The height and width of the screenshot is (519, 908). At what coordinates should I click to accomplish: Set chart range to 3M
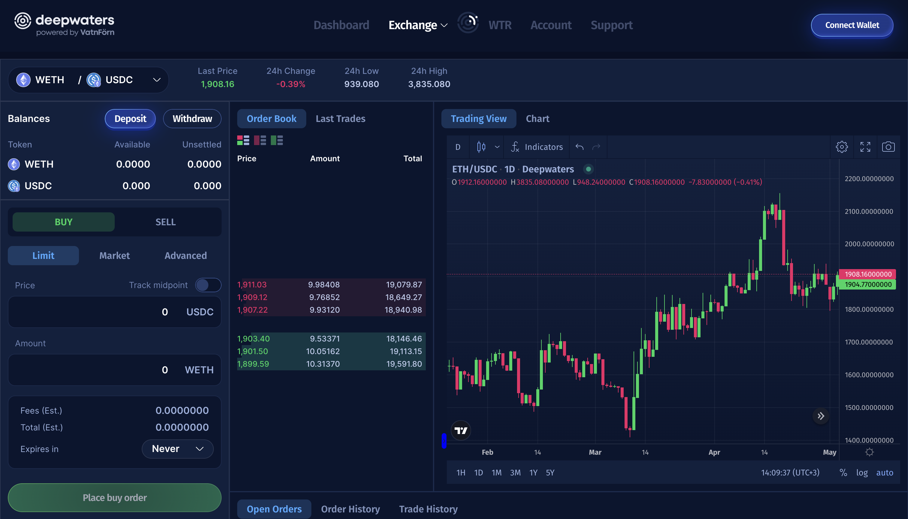515,472
